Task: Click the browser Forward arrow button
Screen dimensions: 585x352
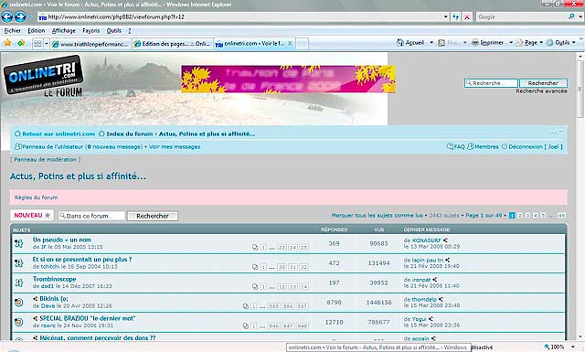Action: pyautogui.click(x=20, y=16)
